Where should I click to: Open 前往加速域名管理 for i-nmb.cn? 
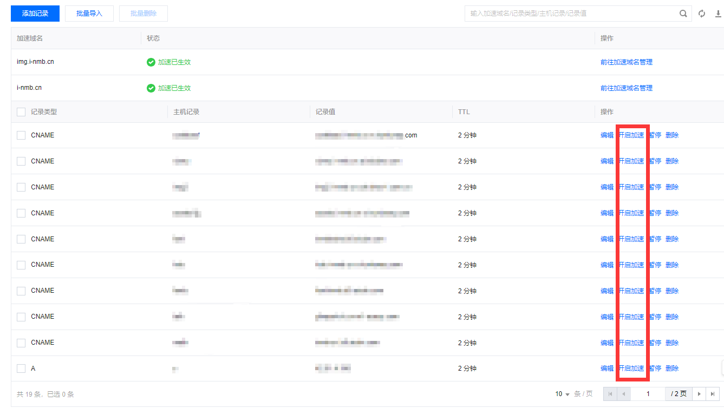pyautogui.click(x=626, y=88)
